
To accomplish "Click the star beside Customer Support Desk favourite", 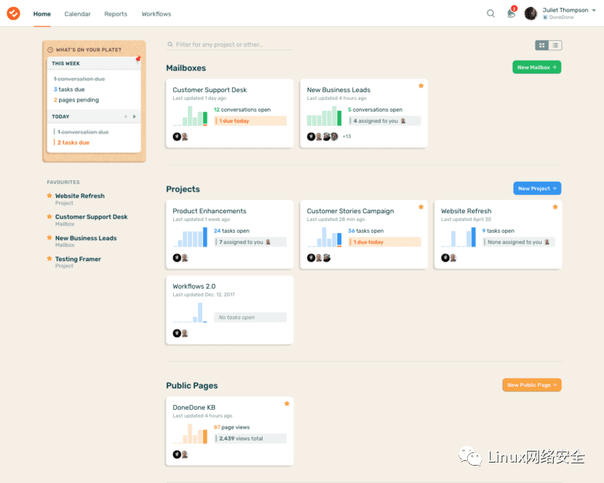I will point(50,216).
